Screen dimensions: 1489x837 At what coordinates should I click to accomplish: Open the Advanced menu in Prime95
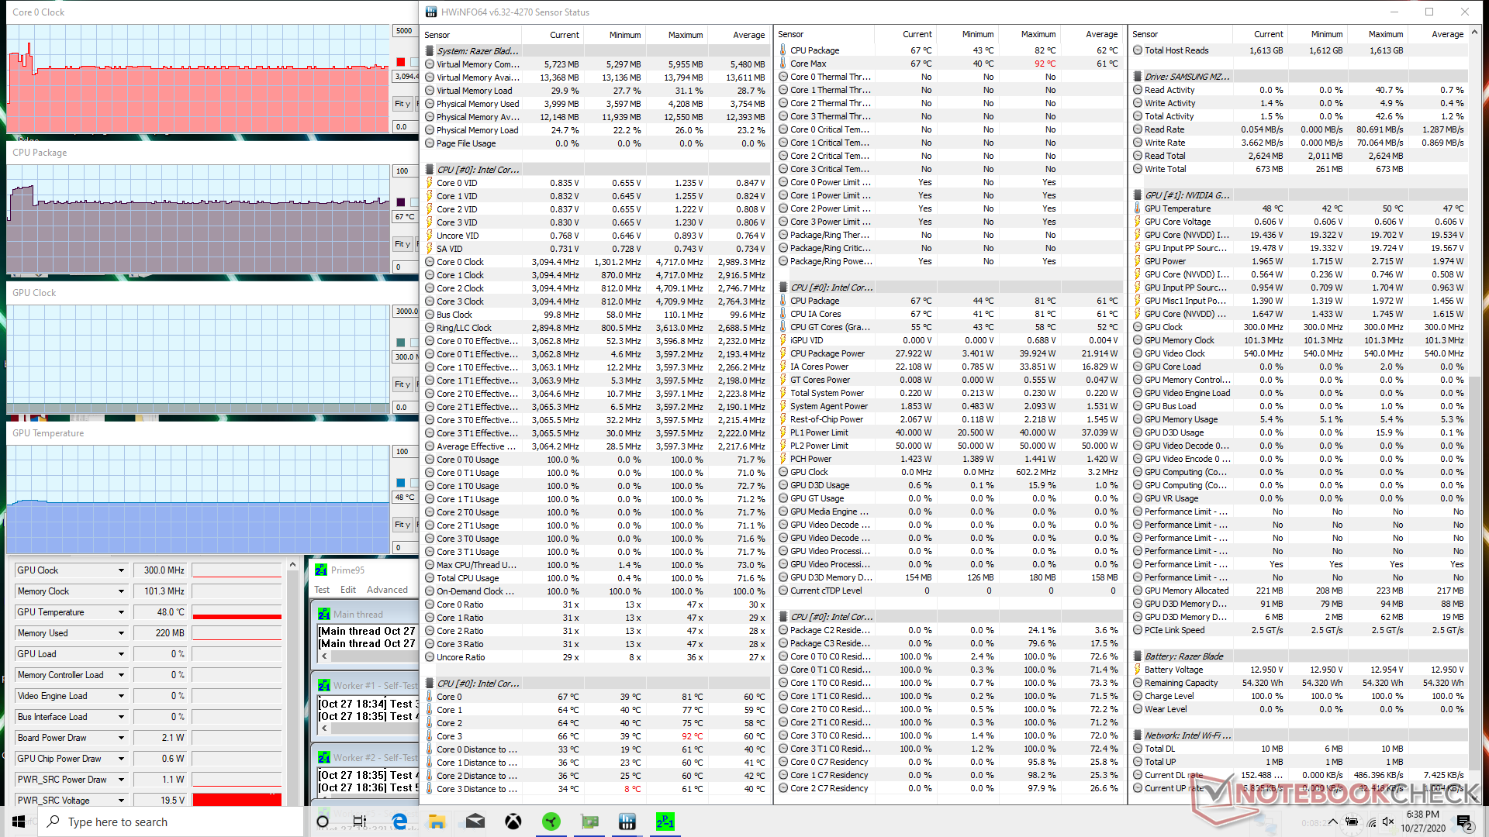pyautogui.click(x=387, y=590)
